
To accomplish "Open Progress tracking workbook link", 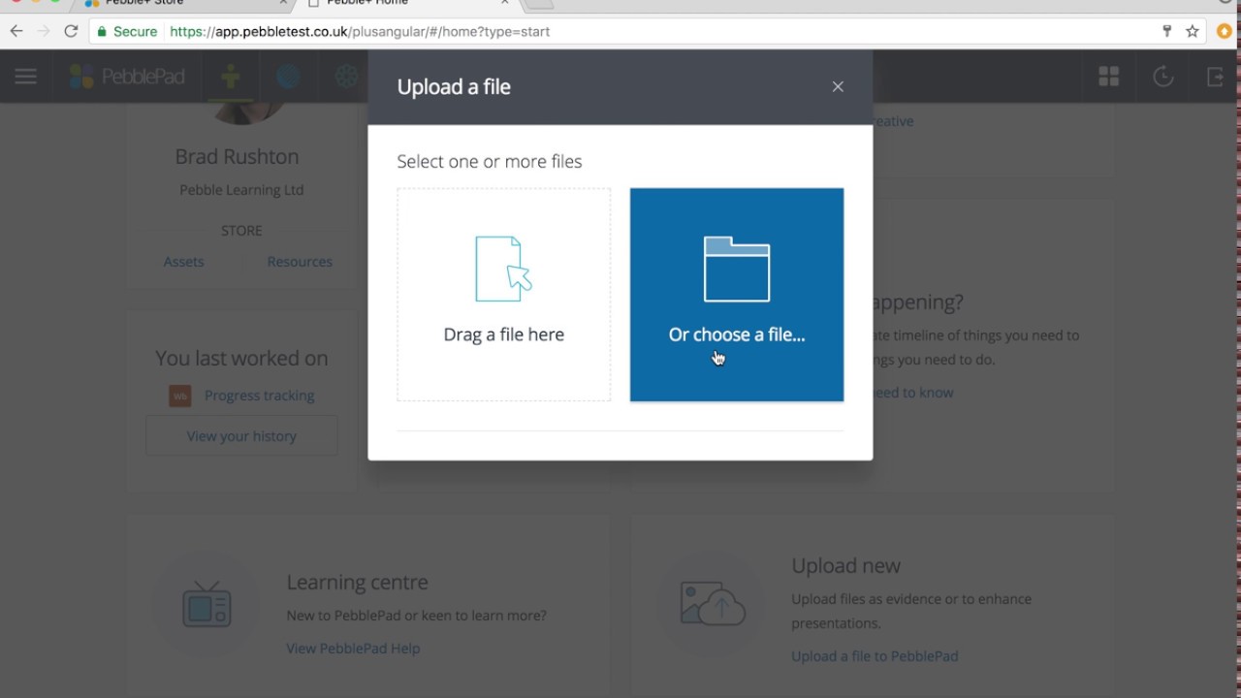I will (260, 396).
